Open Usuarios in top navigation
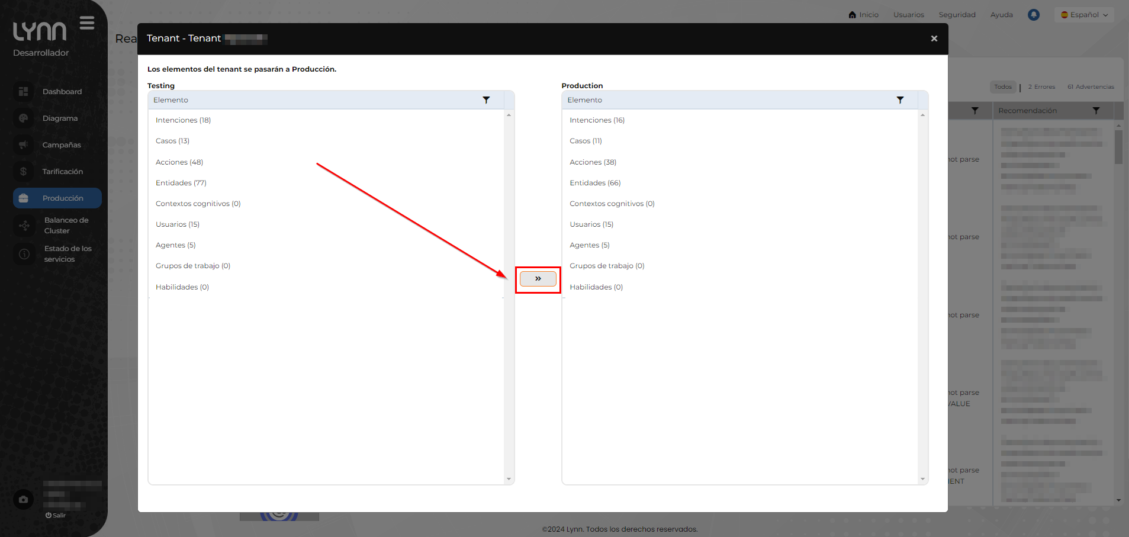The image size is (1129, 537). click(909, 15)
